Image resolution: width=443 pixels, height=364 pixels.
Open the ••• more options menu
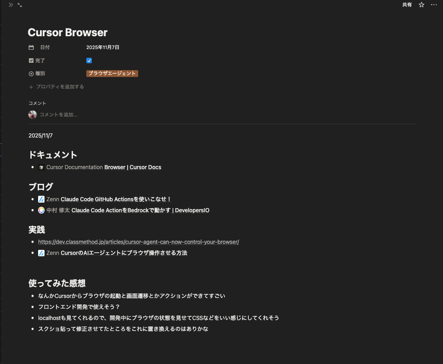click(433, 5)
